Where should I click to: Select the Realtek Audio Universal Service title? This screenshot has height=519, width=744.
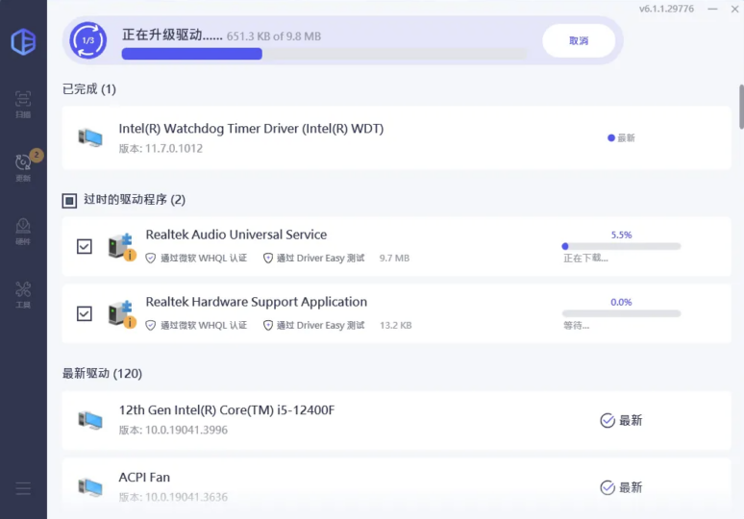[x=236, y=235]
